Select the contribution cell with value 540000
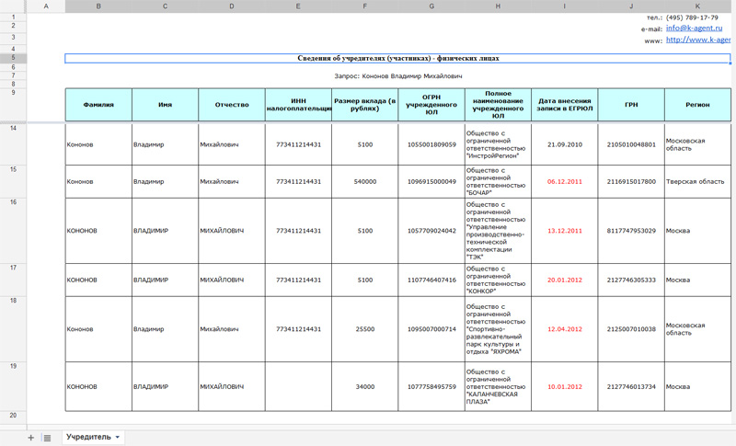 [364, 182]
